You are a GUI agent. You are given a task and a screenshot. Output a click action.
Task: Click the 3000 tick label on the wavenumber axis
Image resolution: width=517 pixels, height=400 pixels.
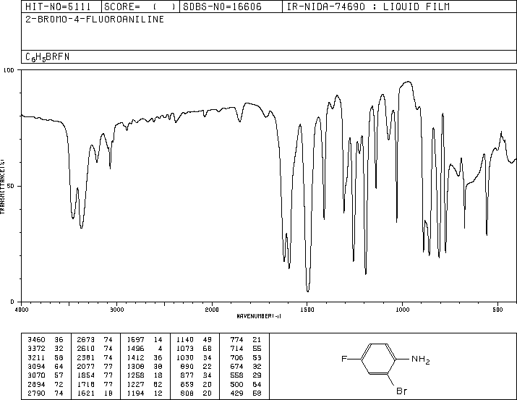pyautogui.click(x=116, y=310)
